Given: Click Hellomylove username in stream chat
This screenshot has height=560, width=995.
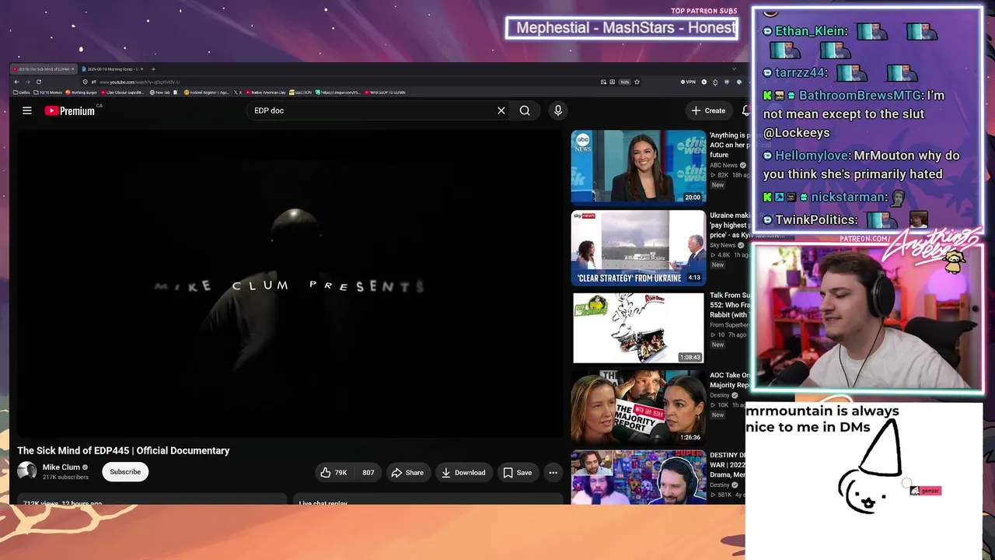Looking at the screenshot, I should click(x=812, y=156).
